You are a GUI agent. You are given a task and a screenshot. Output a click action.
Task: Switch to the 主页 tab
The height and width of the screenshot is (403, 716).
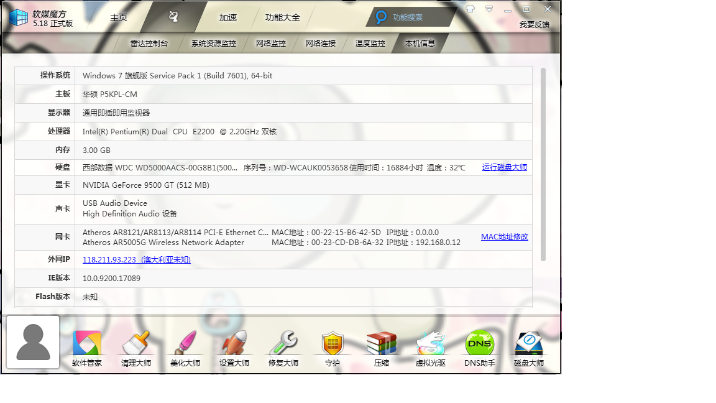pyautogui.click(x=118, y=17)
